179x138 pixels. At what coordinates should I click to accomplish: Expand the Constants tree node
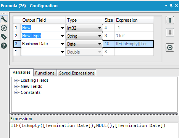[16, 92]
